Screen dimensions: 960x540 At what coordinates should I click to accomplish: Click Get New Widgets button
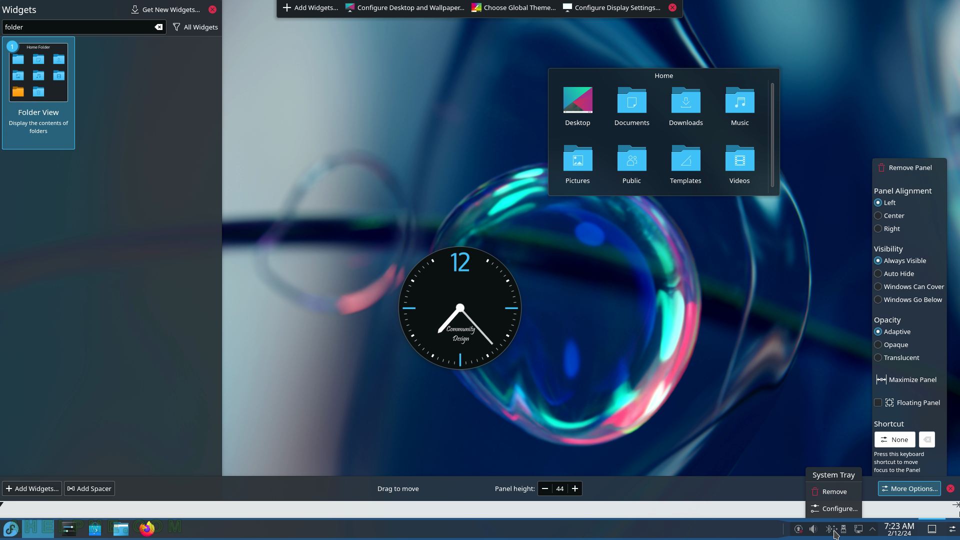(x=165, y=9)
